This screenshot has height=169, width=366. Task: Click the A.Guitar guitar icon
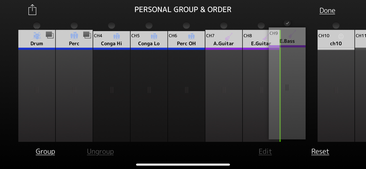(229, 37)
